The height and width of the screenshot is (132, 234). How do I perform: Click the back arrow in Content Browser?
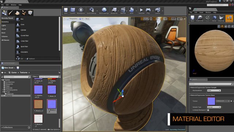coord(2,73)
